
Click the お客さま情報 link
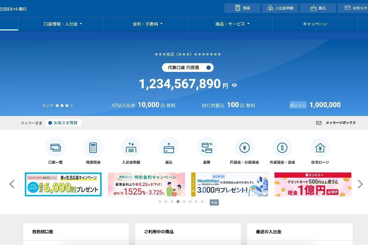click(64, 123)
